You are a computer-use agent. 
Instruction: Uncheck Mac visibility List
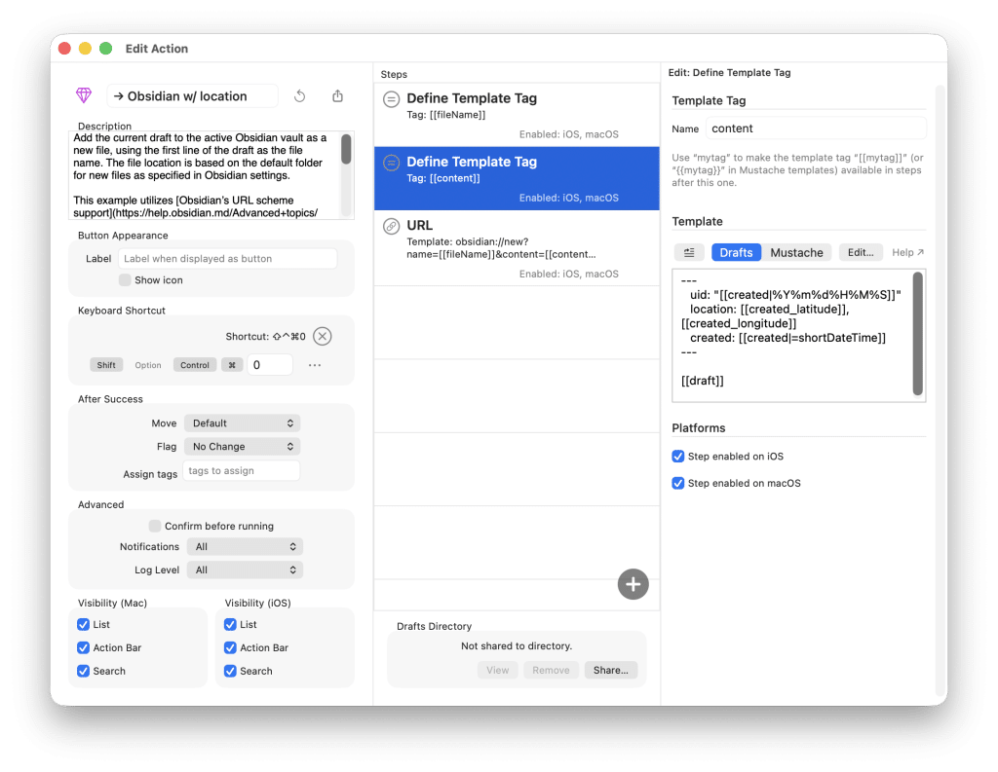click(x=84, y=624)
